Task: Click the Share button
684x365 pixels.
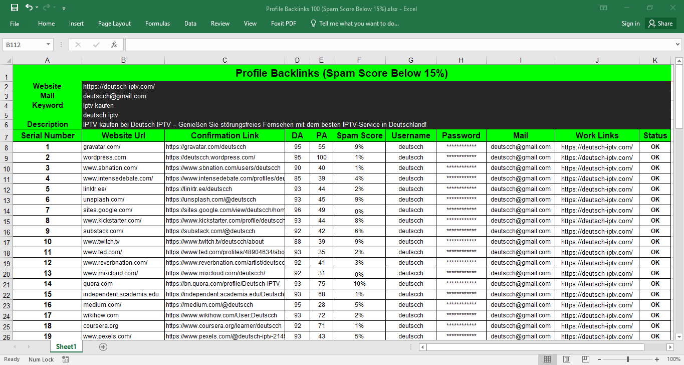Action: click(x=660, y=23)
